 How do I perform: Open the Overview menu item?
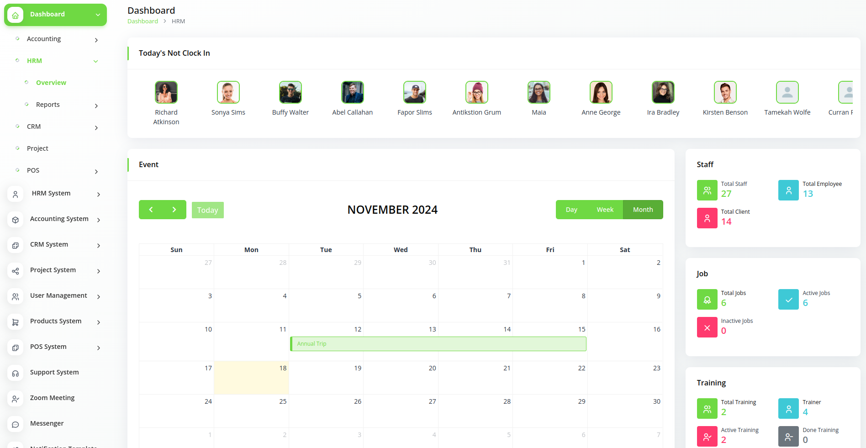[x=51, y=83]
